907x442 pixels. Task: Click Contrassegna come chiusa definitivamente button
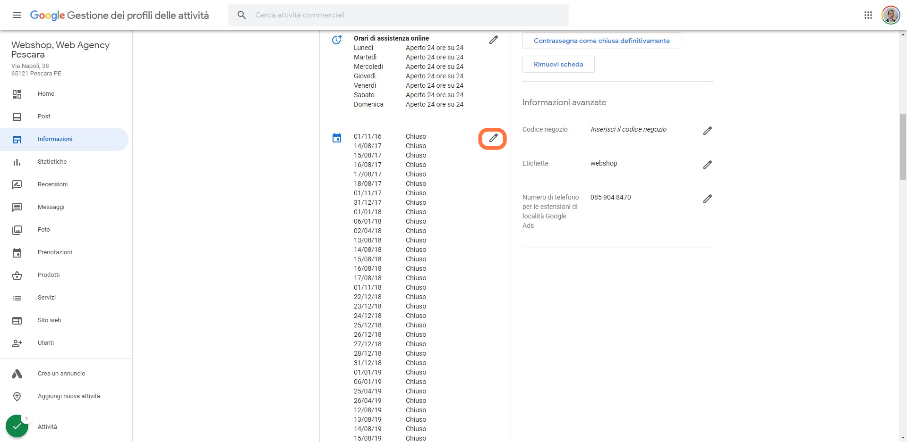point(601,41)
